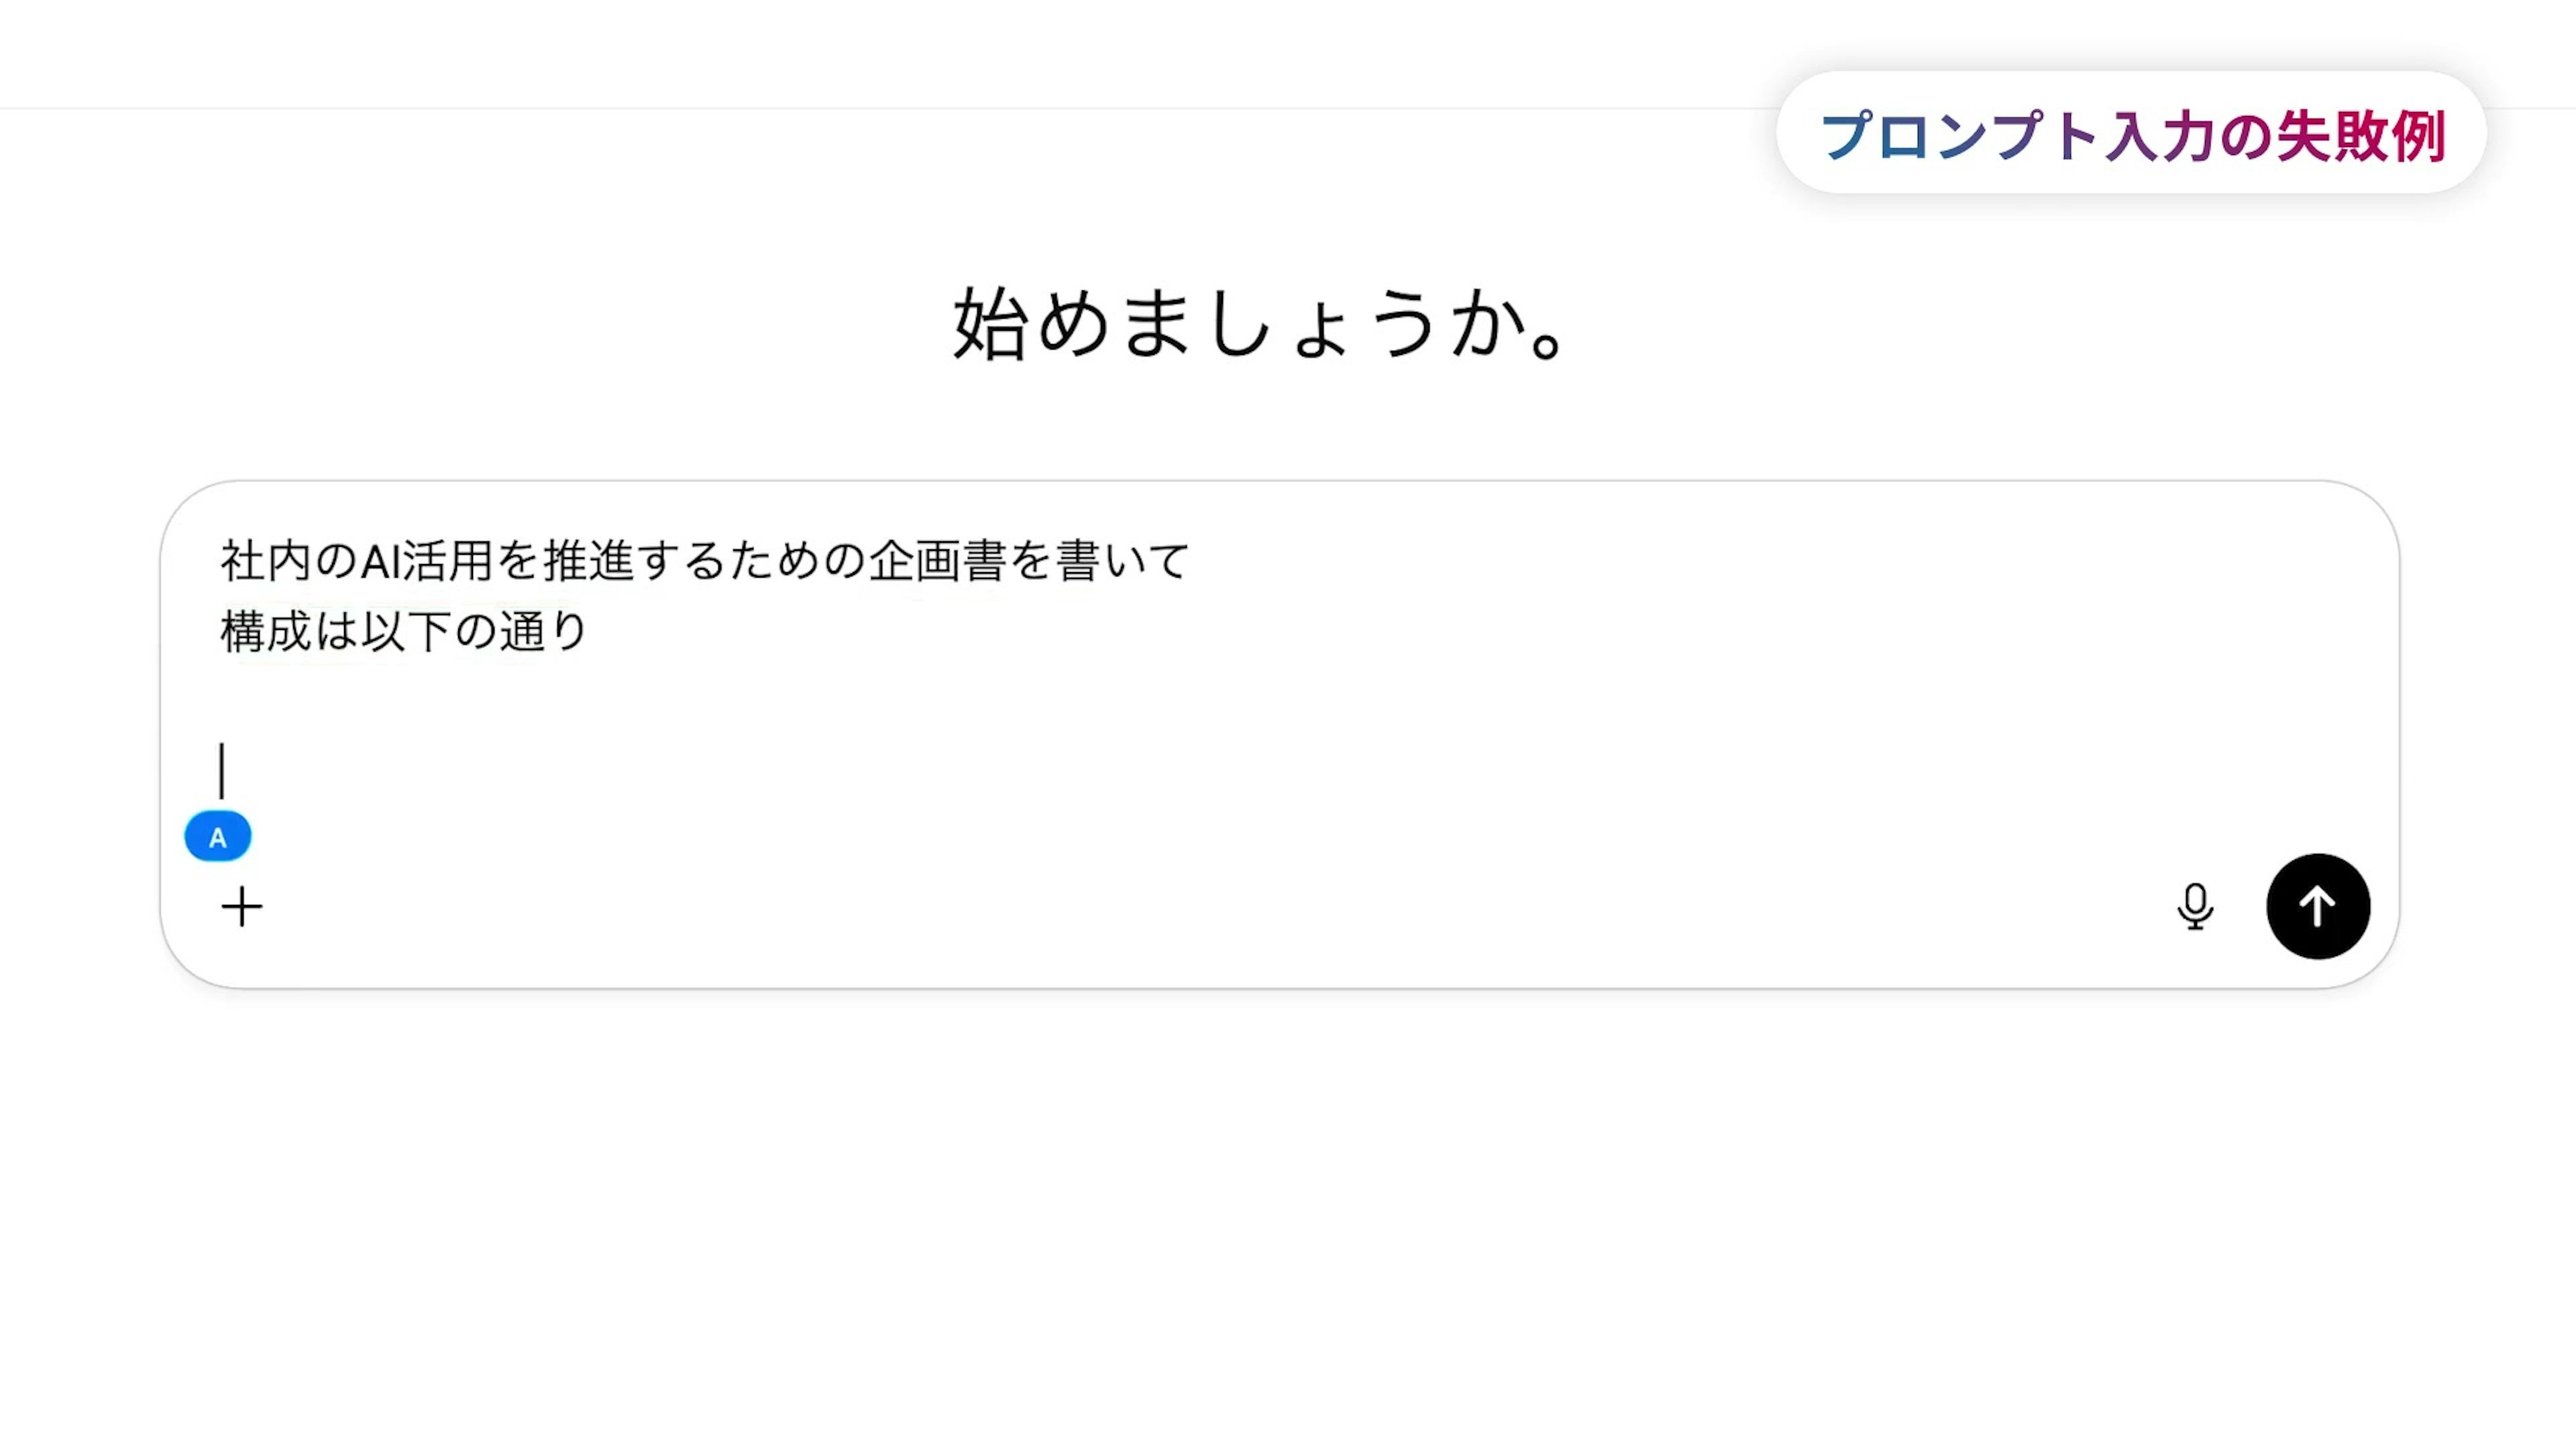The height and width of the screenshot is (1449, 2576).
Task: Click the word 'AI' in the prompt
Action: tap(380, 560)
